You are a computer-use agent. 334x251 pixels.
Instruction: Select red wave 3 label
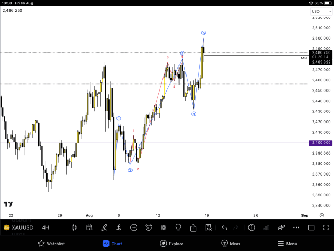(168, 57)
